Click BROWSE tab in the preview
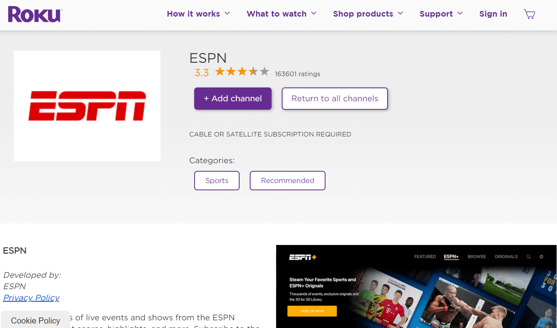 pos(477,257)
